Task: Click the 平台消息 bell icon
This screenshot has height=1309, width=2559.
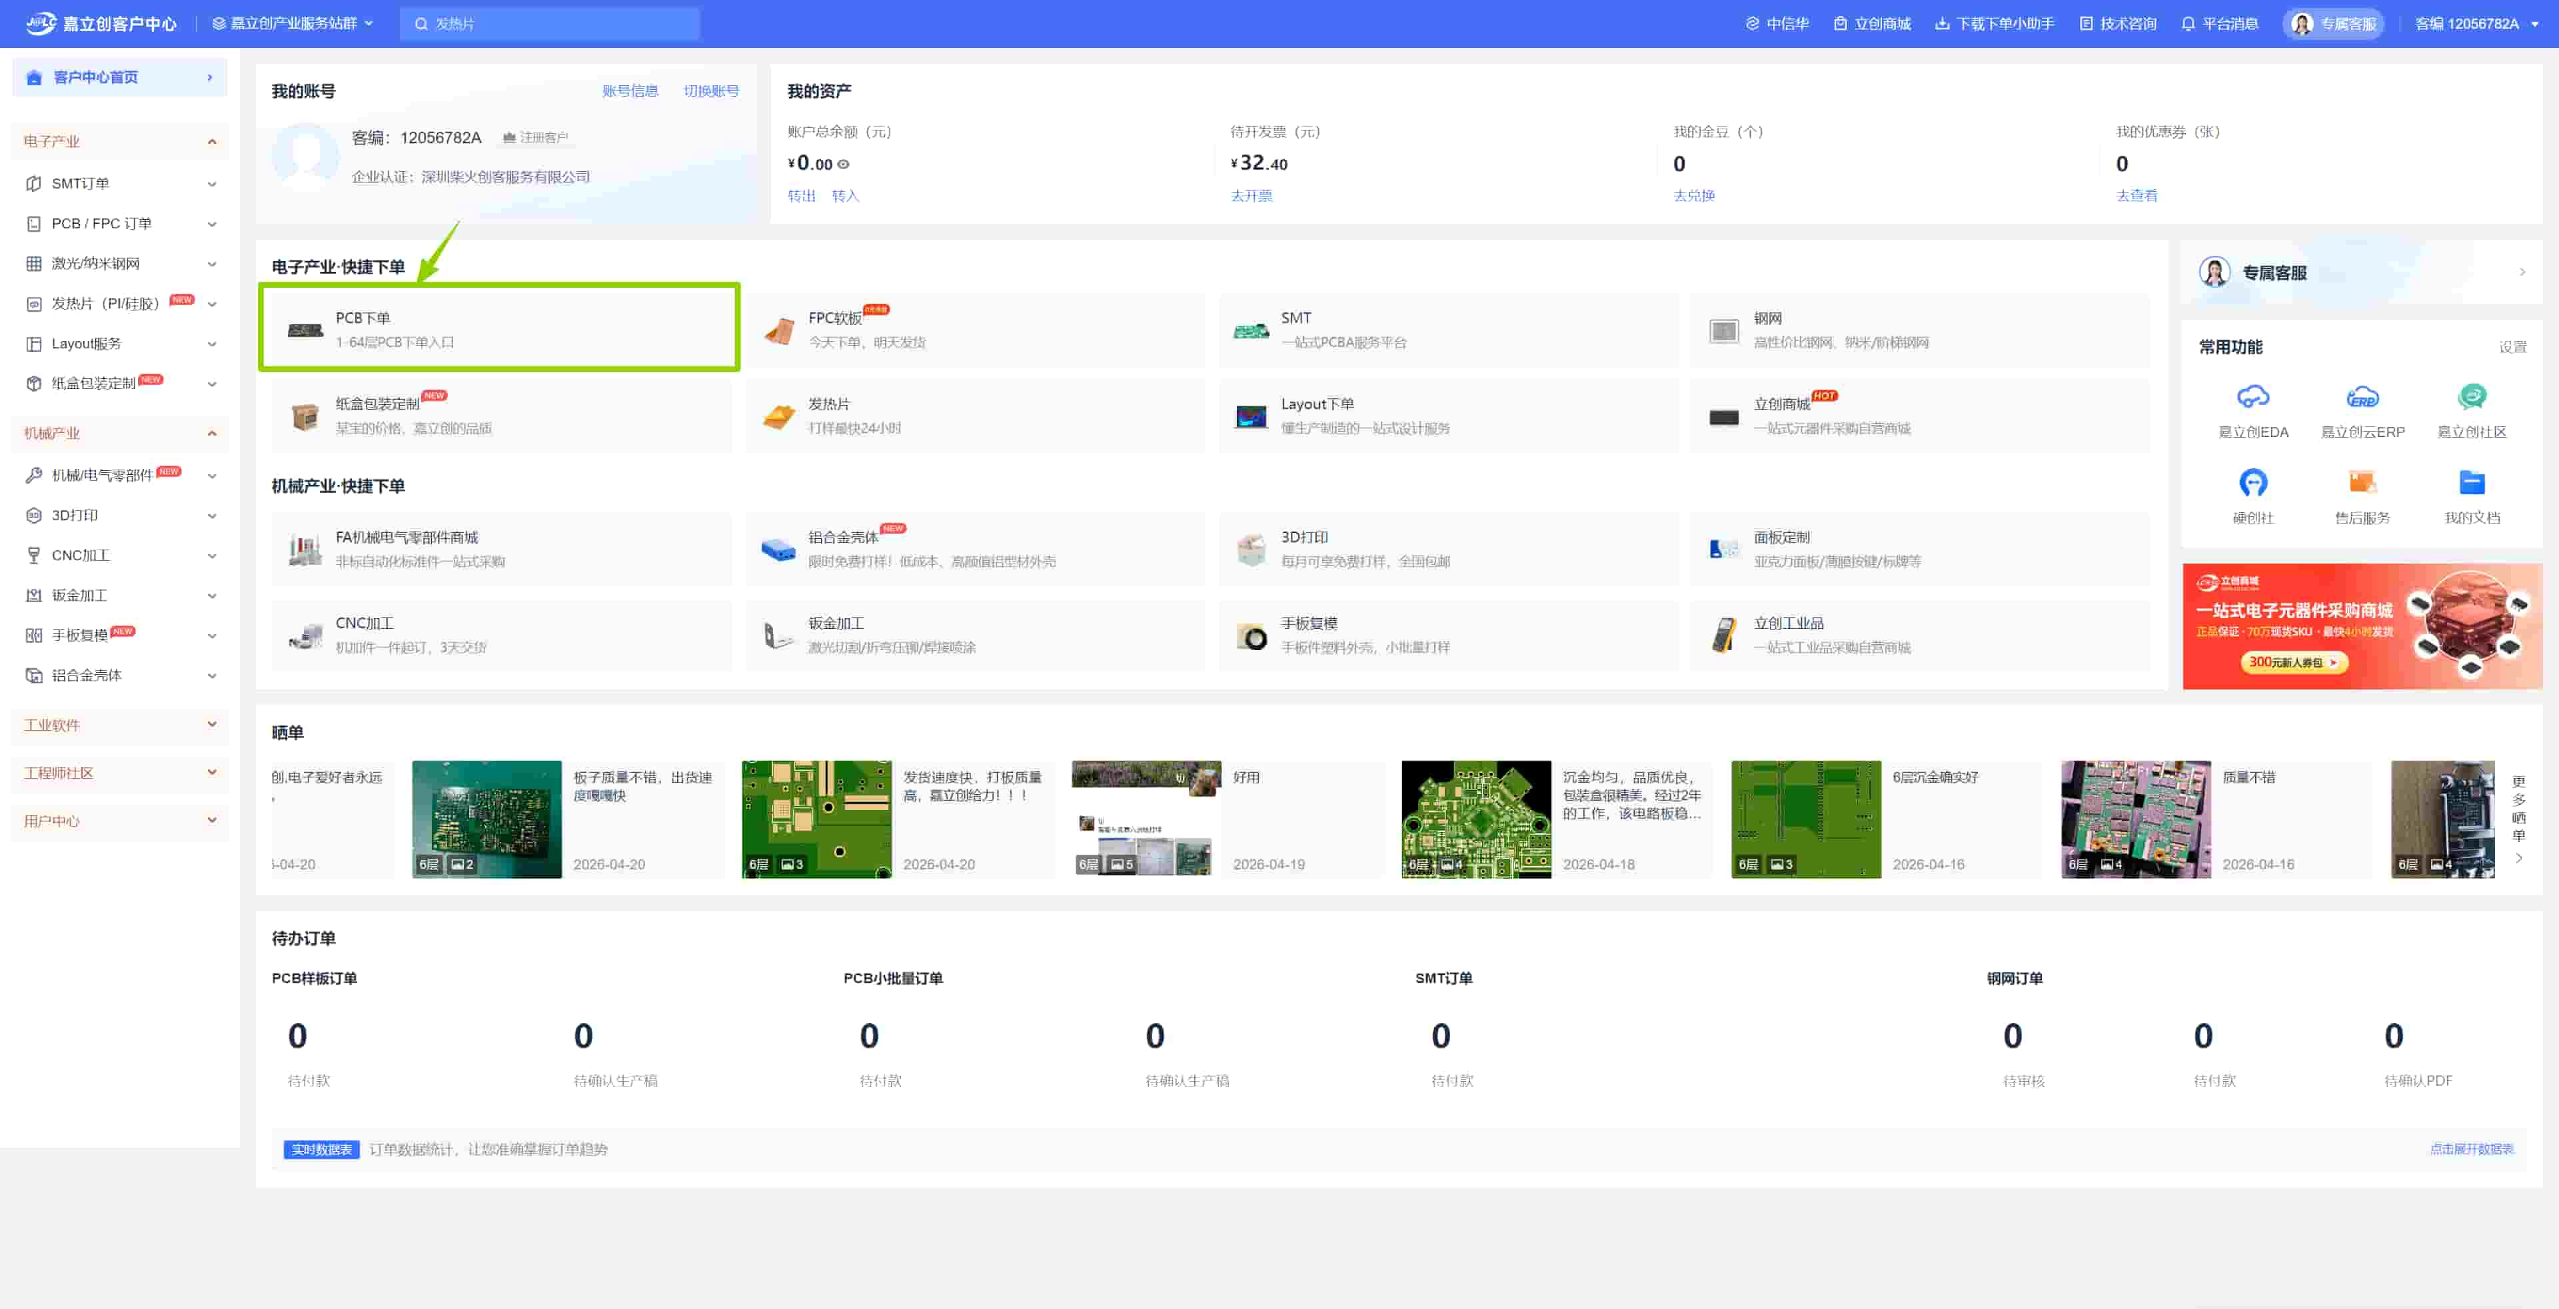Action: pyautogui.click(x=2187, y=24)
